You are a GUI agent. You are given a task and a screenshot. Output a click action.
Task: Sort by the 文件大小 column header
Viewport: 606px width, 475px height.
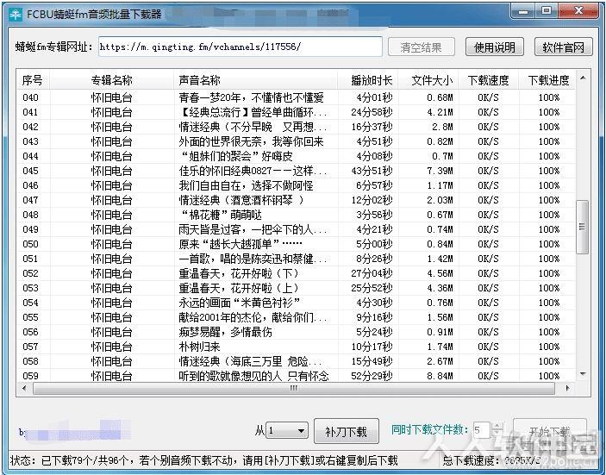[428, 80]
